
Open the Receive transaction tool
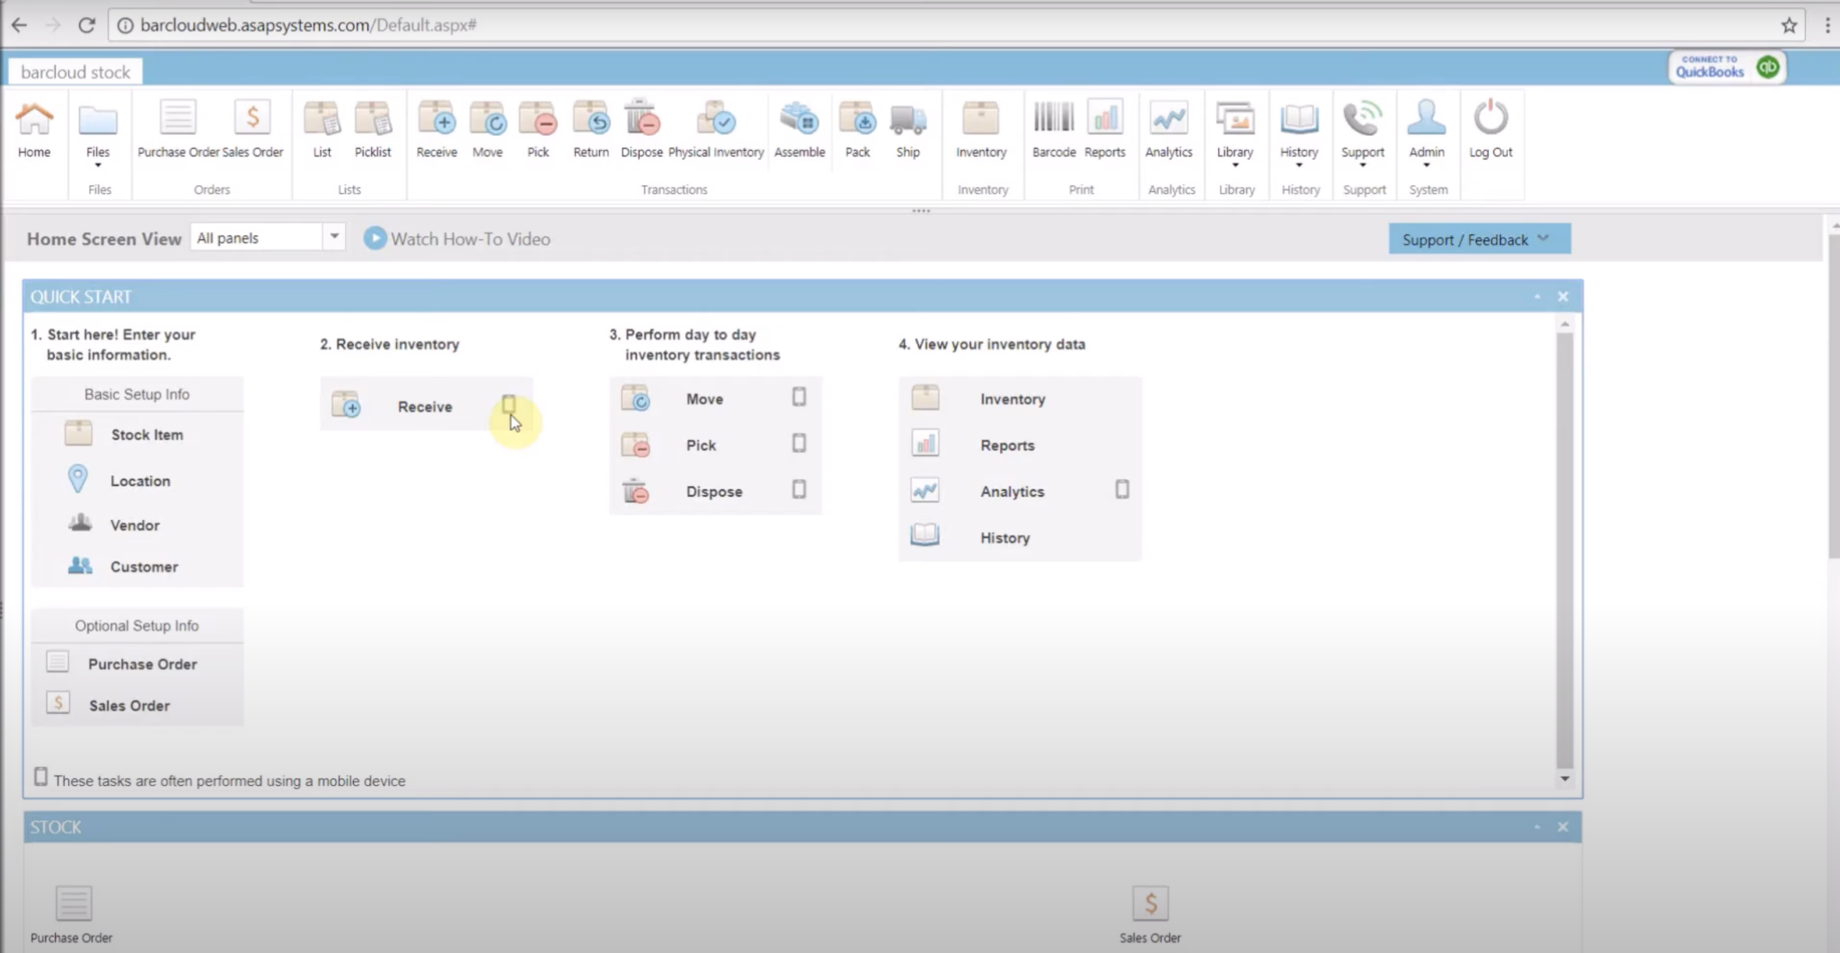click(x=436, y=130)
